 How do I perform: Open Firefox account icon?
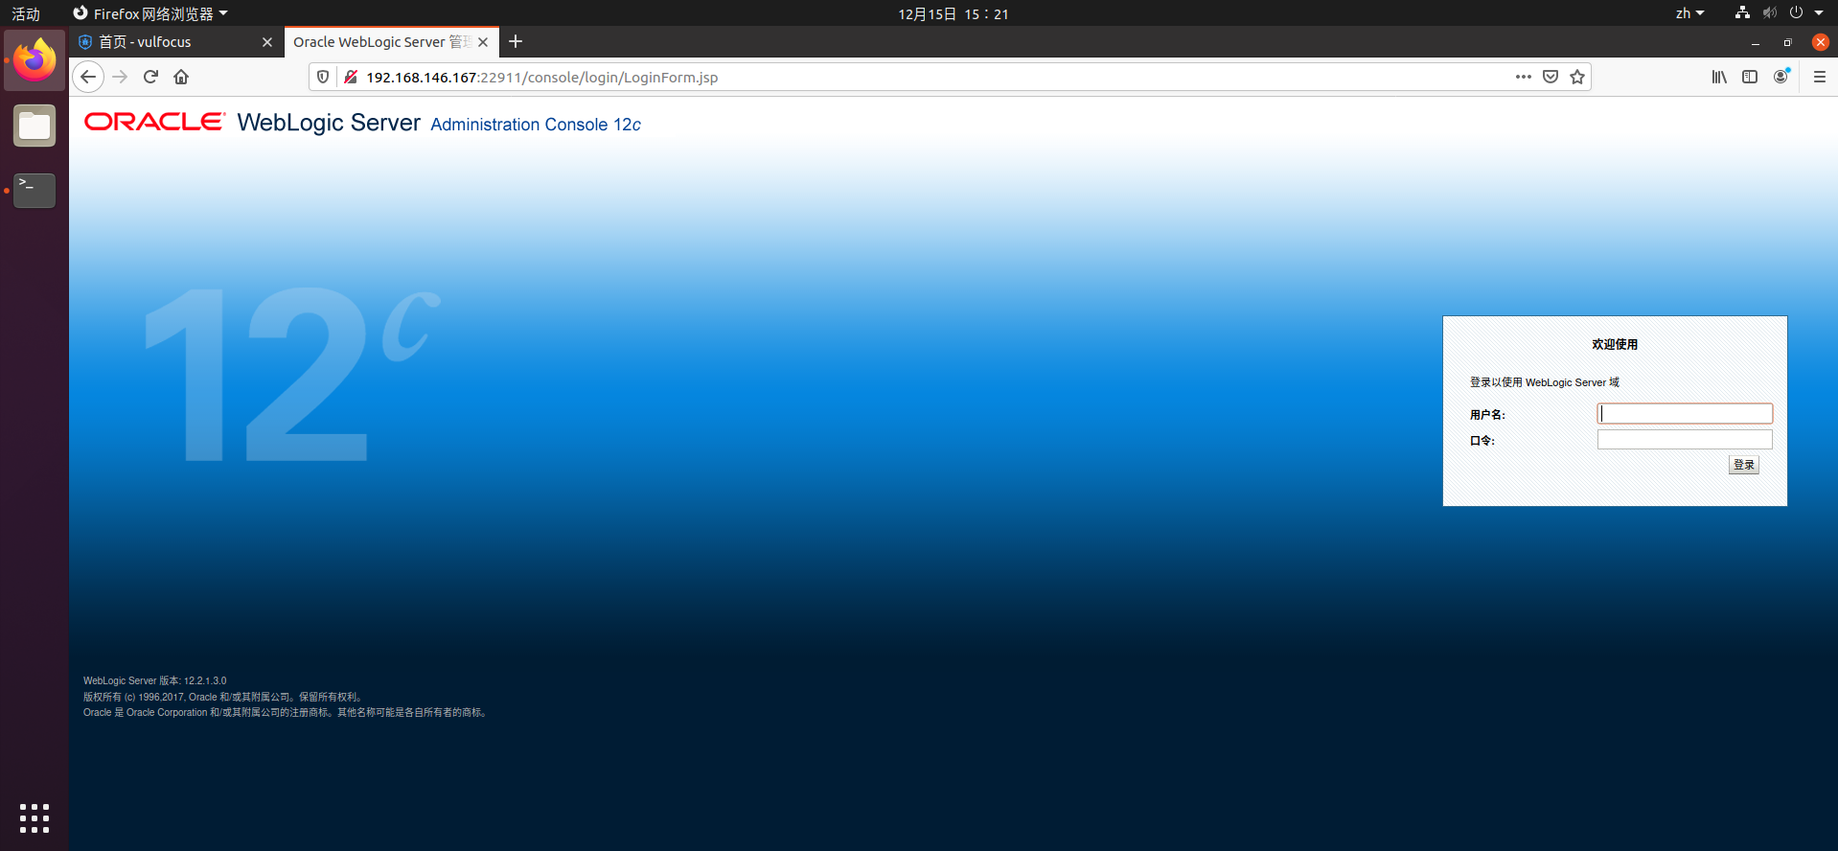[x=1781, y=77]
